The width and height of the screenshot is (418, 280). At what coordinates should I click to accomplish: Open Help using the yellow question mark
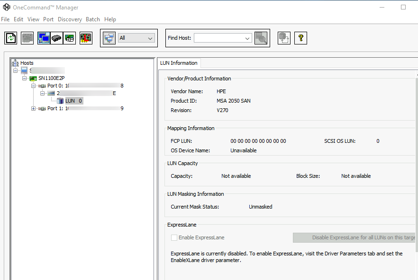[300, 38]
